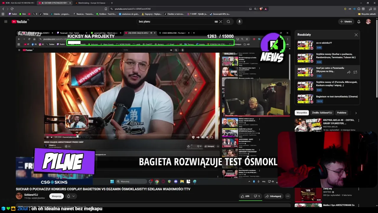The image size is (378, 213).
Task: Open 'Zabij się' recommended video thumbnail
Action: coord(308,194)
